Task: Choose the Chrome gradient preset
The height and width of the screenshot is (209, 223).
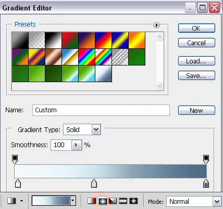Action: pyautogui.click(x=70, y=57)
